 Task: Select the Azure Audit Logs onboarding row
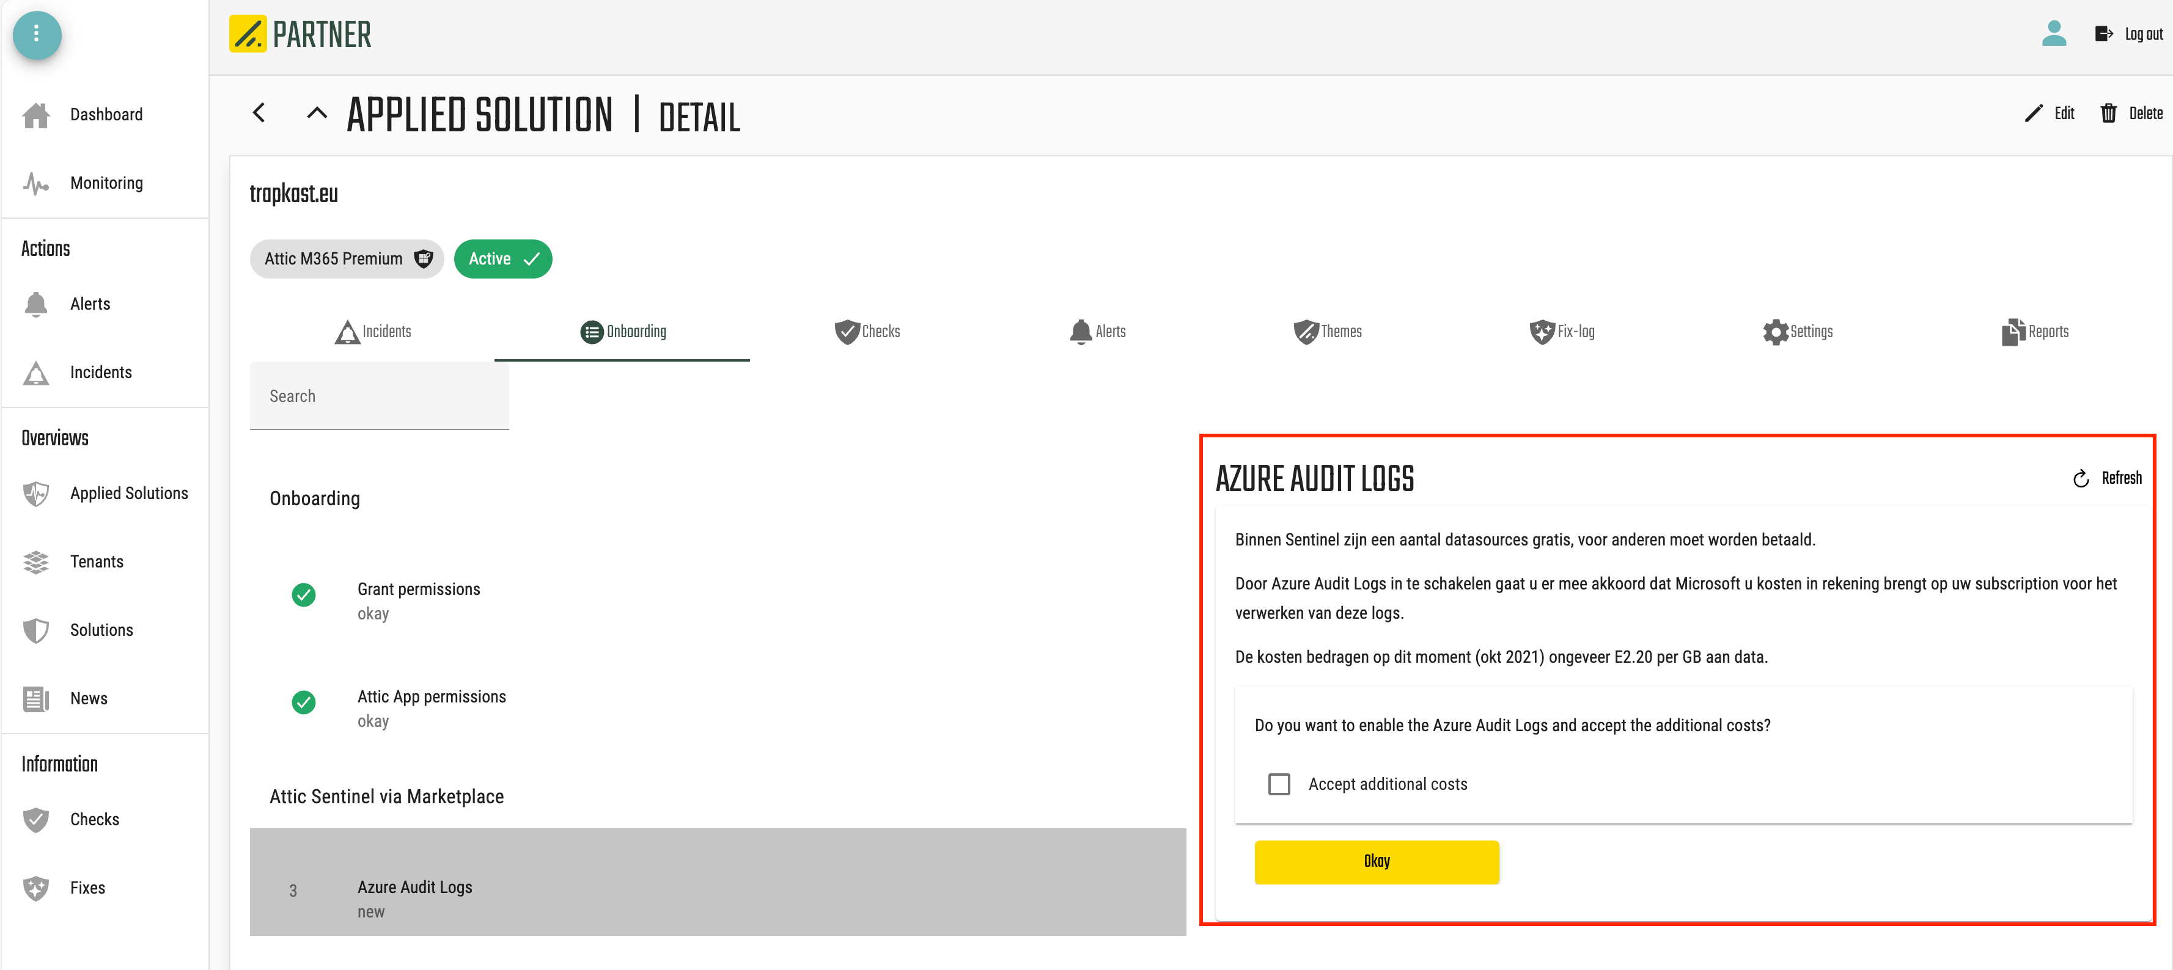point(717,883)
